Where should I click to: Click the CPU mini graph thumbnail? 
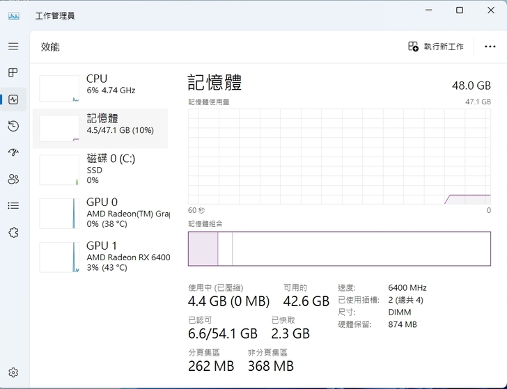tap(59, 88)
